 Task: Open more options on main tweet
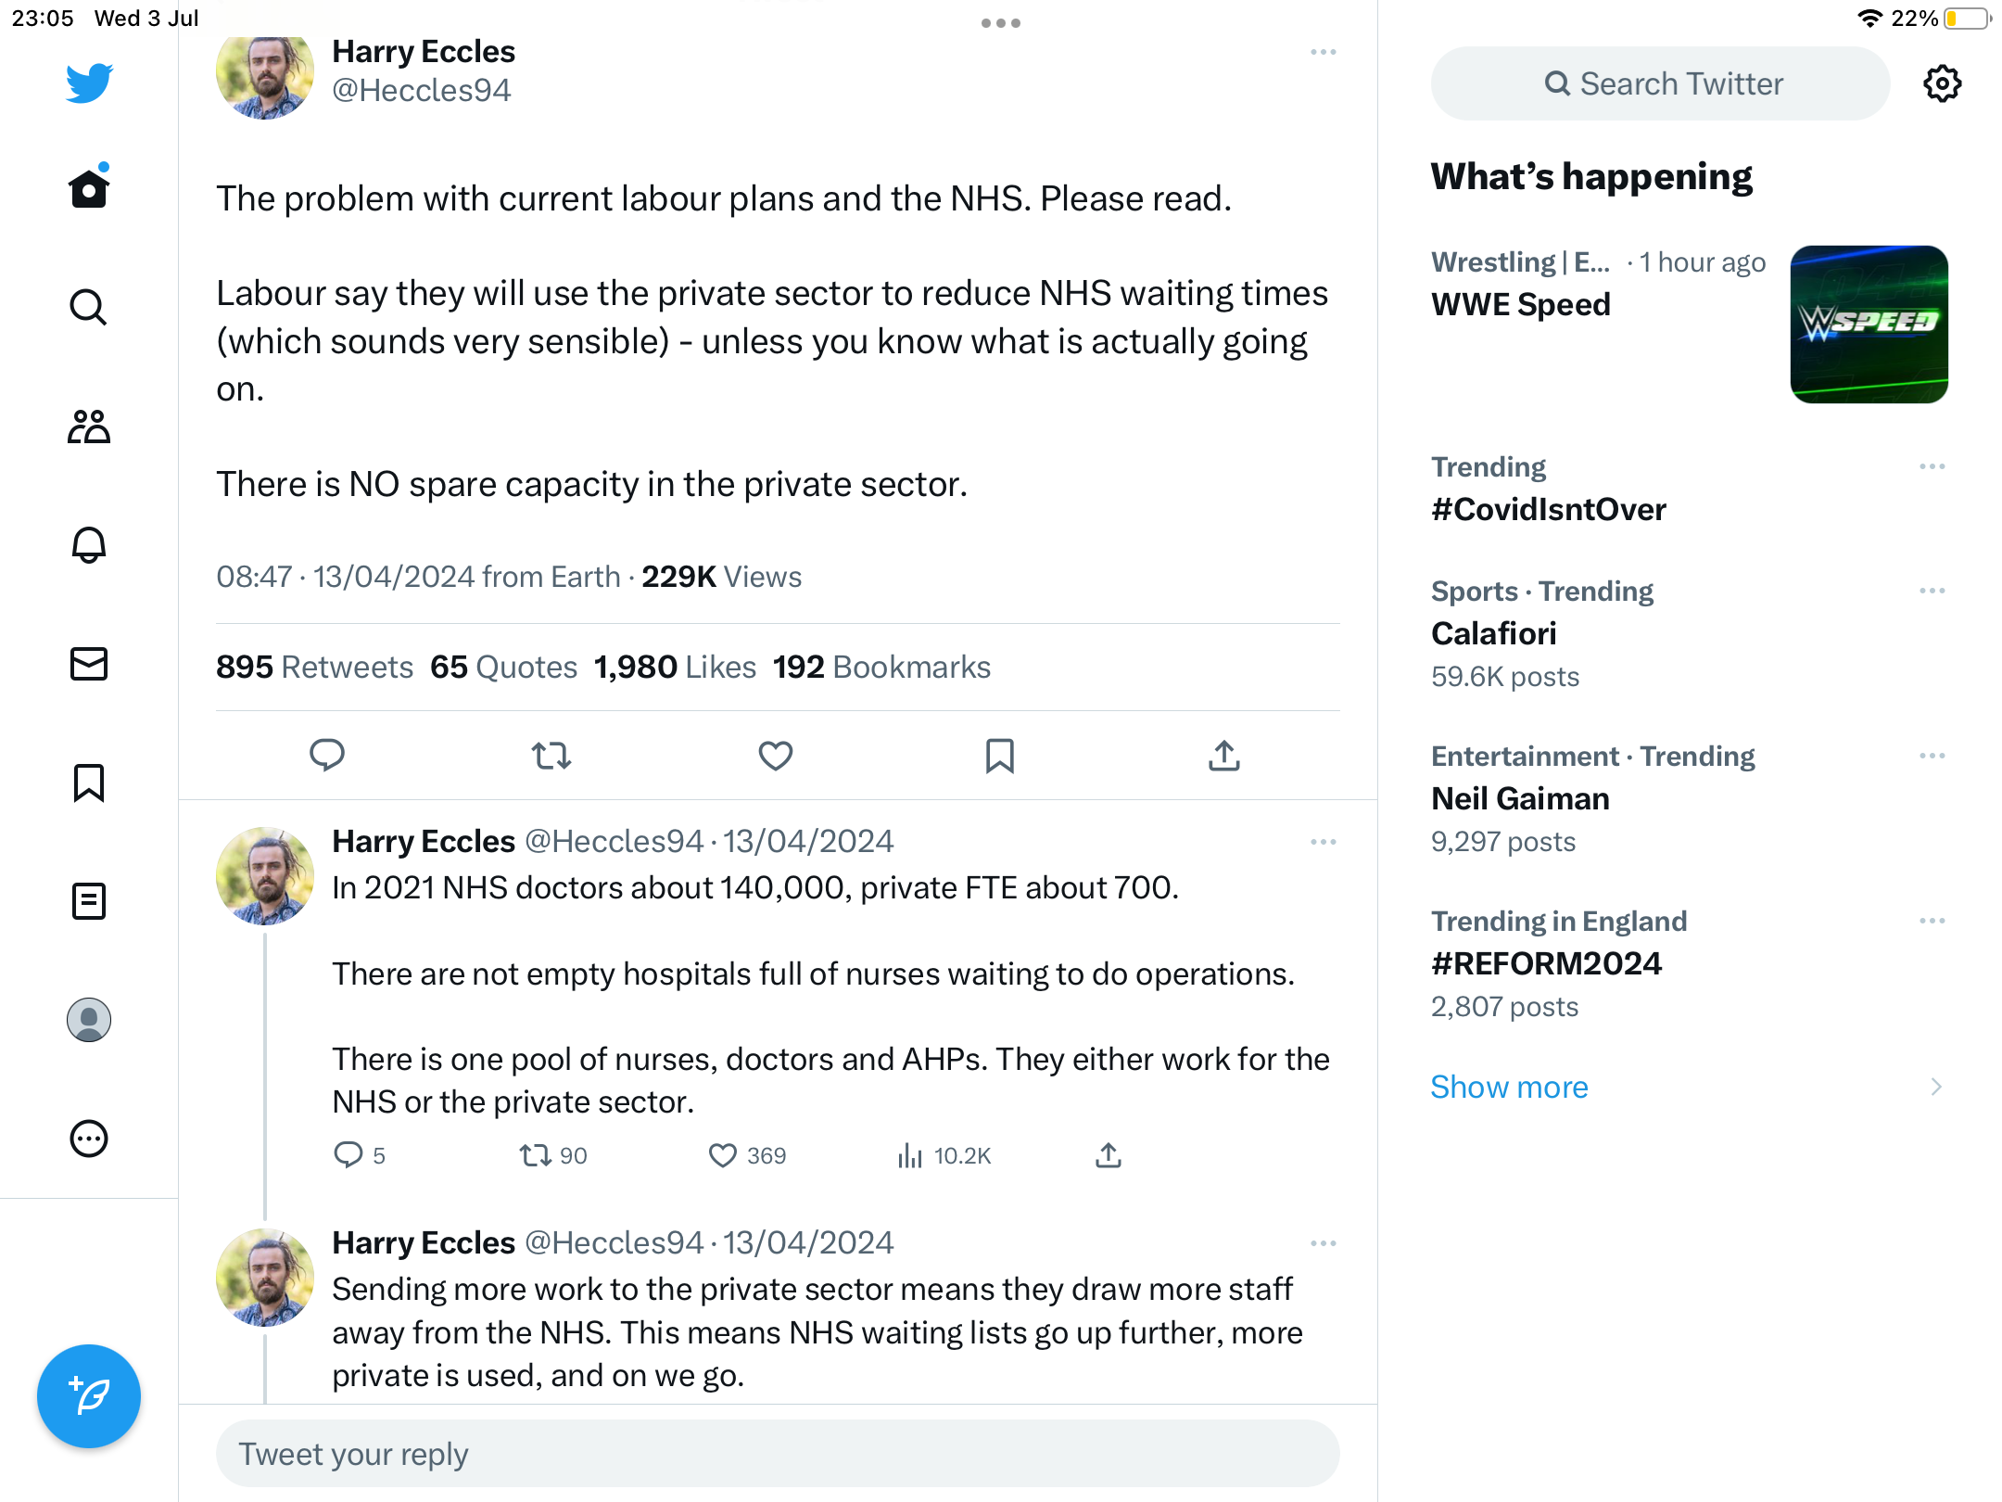pos(1324,52)
